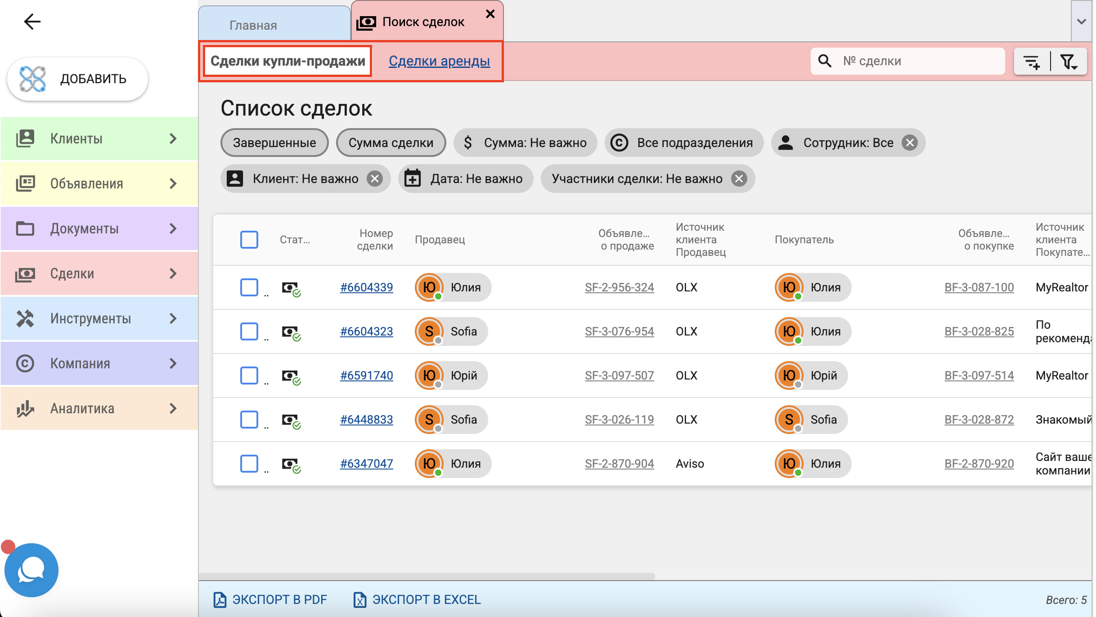The image size is (1096, 617).
Task: Open purchase listing BF-3-097-514
Action: [x=979, y=375]
